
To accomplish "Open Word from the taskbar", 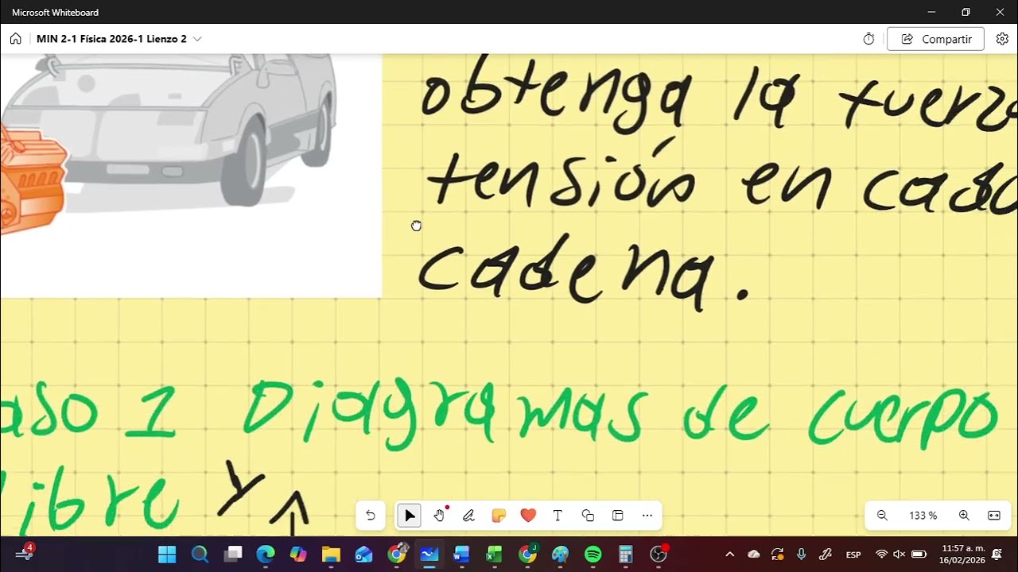I will click(462, 555).
